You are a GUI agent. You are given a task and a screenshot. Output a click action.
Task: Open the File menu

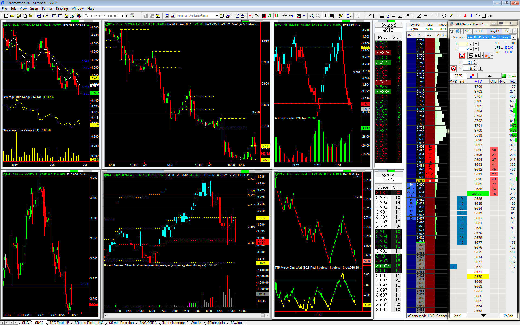pos(4,9)
